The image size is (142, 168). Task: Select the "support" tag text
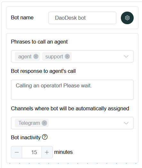[54, 57]
